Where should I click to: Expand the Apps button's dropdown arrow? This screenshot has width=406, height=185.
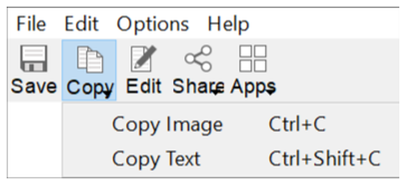[271, 92]
